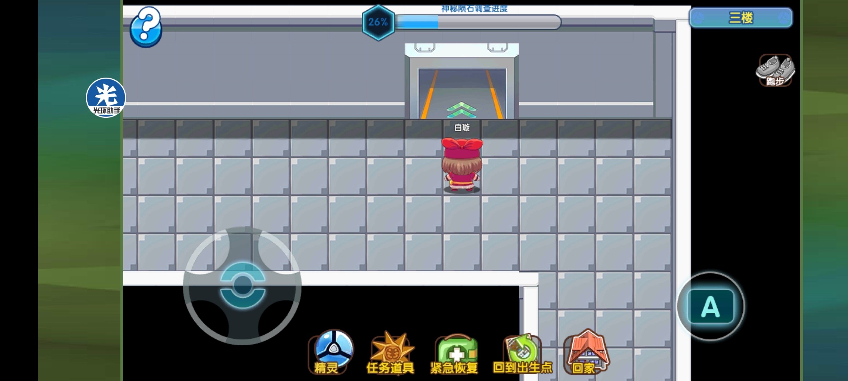Tap the ceiling lamp above elevator door
Screen dimensions: 848x381
click(x=424, y=48)
